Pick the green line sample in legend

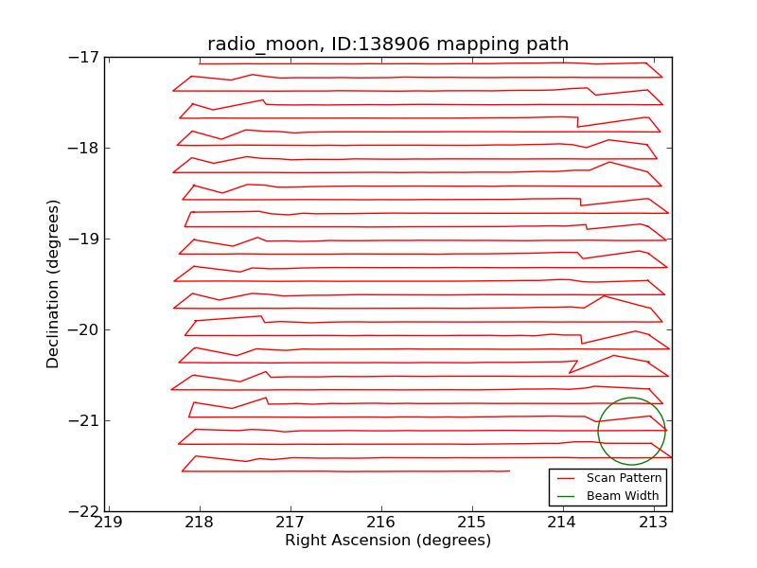[567, 495]
